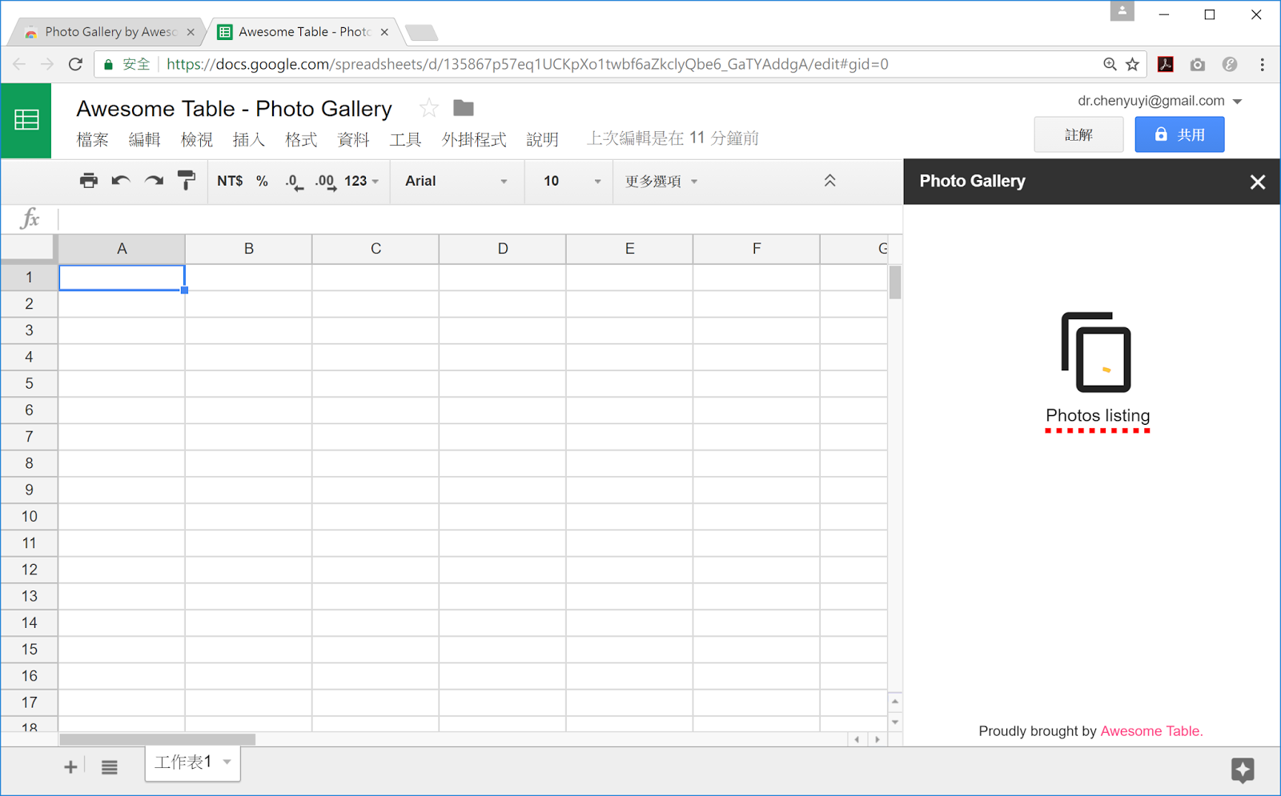Select the 工作表1 sheet tab
Viewport: 1281px width, 796px height.
pyautogui.click(x=192, y=762)
